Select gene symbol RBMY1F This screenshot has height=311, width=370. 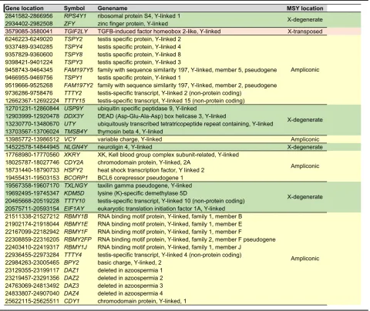click(76, 232)
